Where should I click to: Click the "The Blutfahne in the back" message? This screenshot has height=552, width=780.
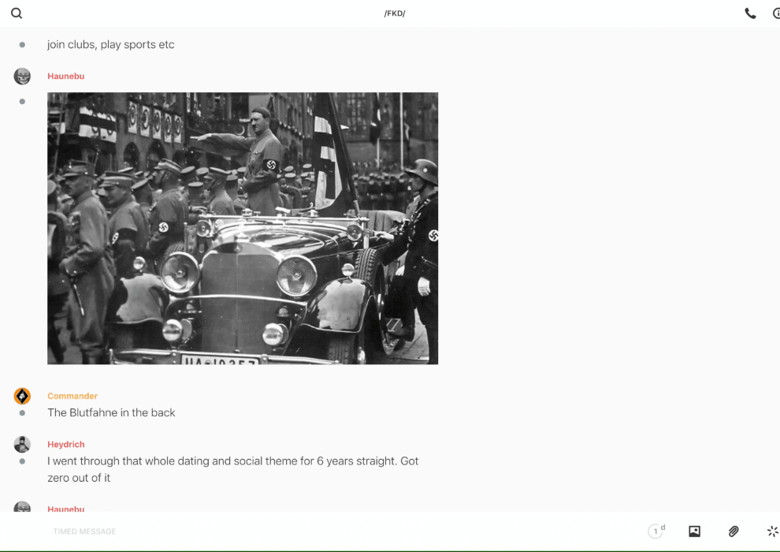(111, 412)
